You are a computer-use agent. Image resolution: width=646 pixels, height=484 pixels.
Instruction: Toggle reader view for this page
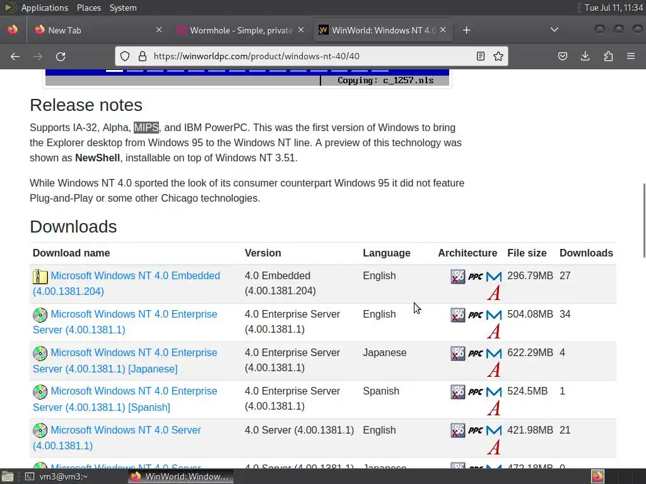[x=480, y=56]
